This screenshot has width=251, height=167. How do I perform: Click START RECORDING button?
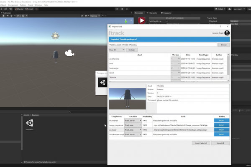[x=174, y=18]
